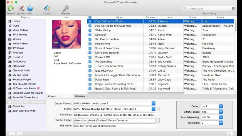Select the Bugatti (feat. Future & Rick Ross) row
The image size is (242, 136).
161,89
